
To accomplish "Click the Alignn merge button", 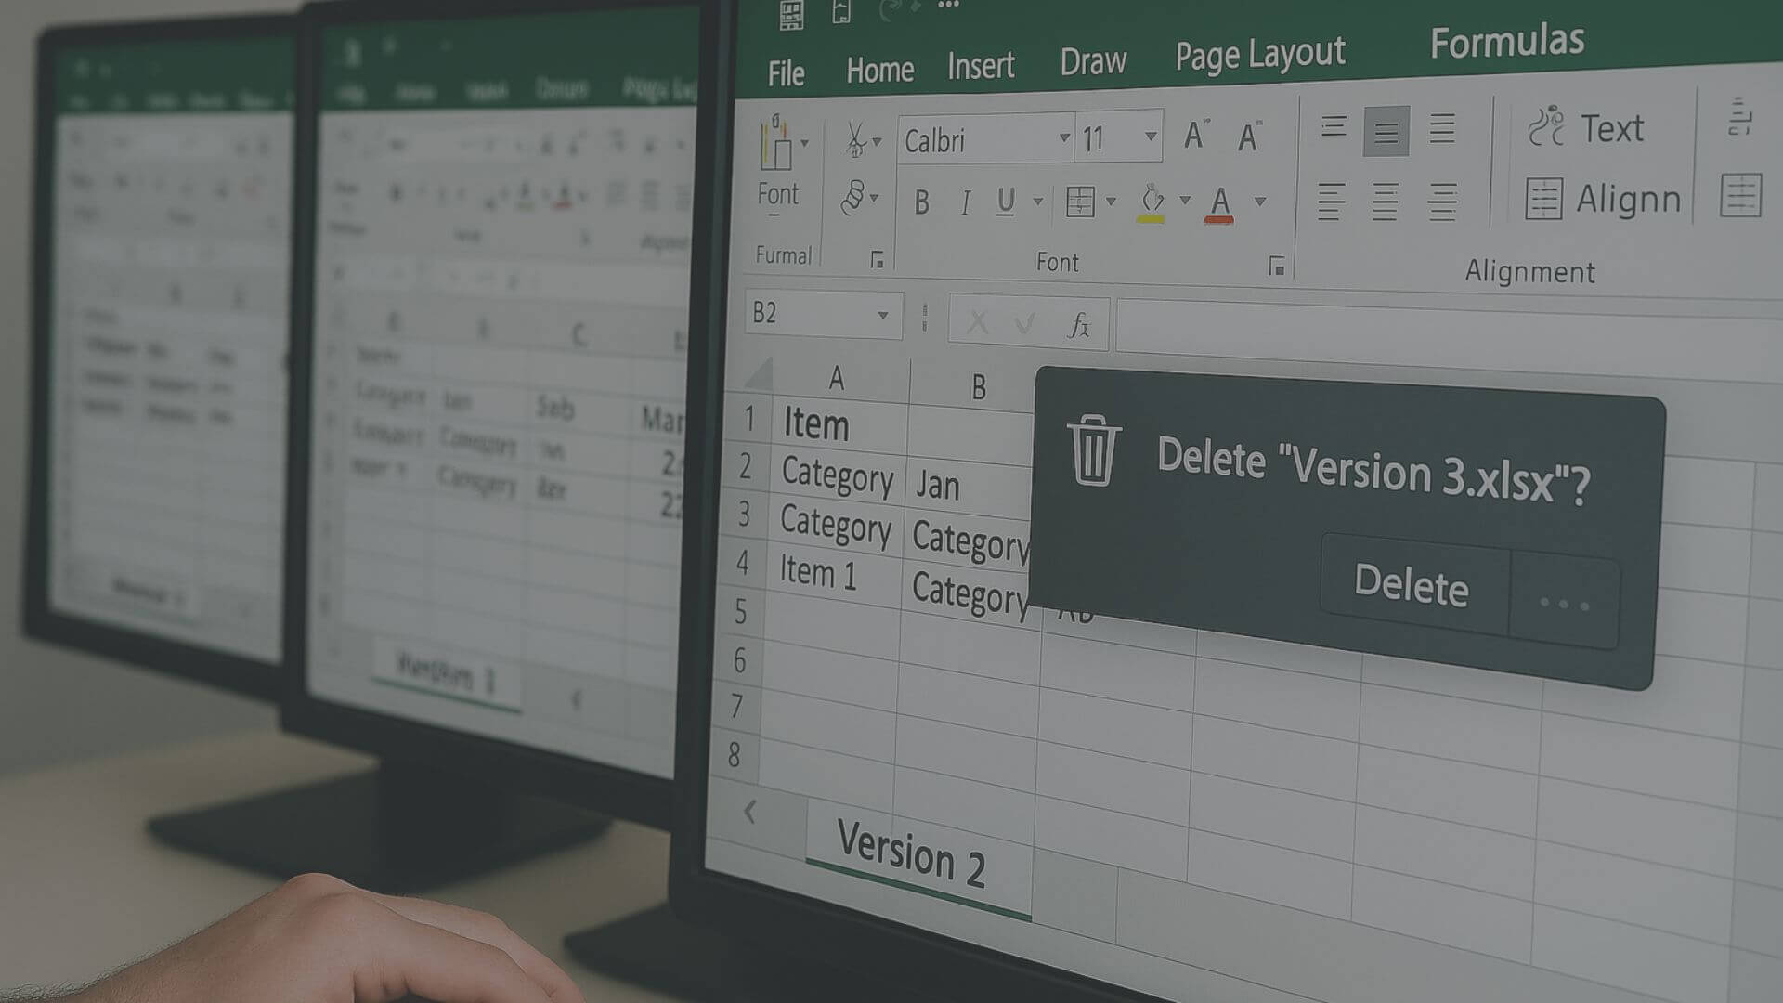I will point(1604,198).
